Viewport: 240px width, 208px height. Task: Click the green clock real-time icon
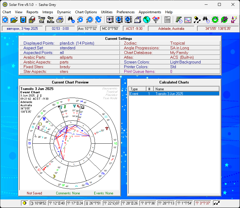click(x=215, y=20)
